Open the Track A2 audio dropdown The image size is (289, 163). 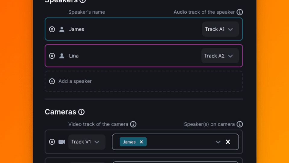pyautogui.click(x=220, y=56)
